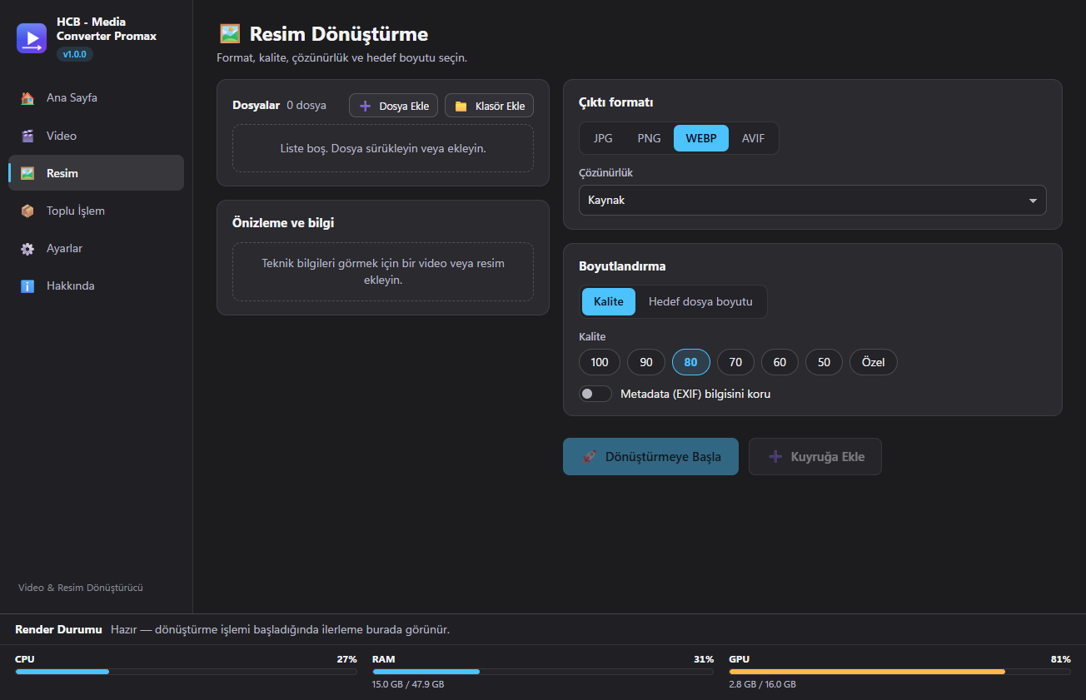The image size is (1086, 700).
Task: Open Ayarlar settings page
Action: tap(96, 249)
